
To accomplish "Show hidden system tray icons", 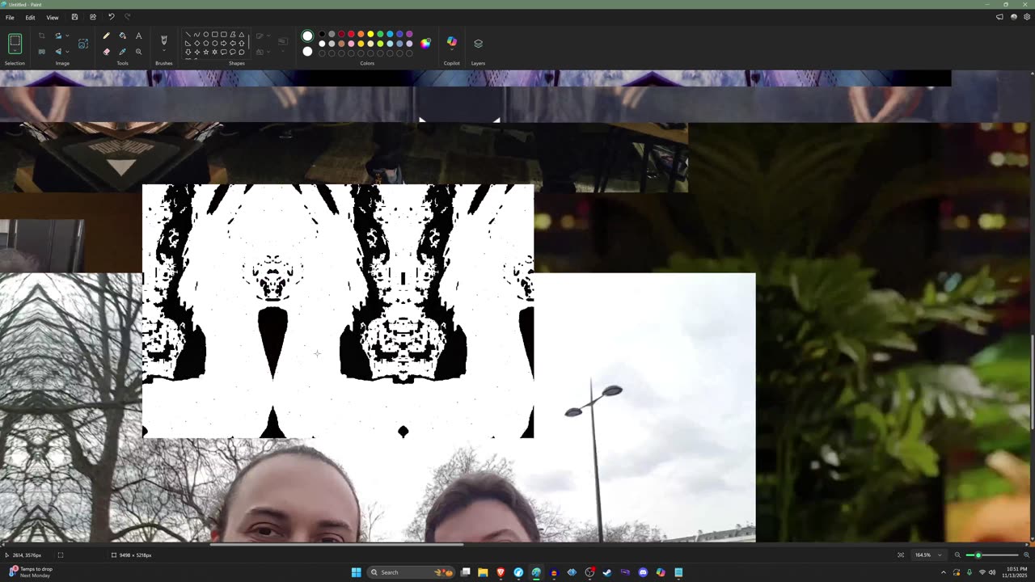I will (944, 572).
